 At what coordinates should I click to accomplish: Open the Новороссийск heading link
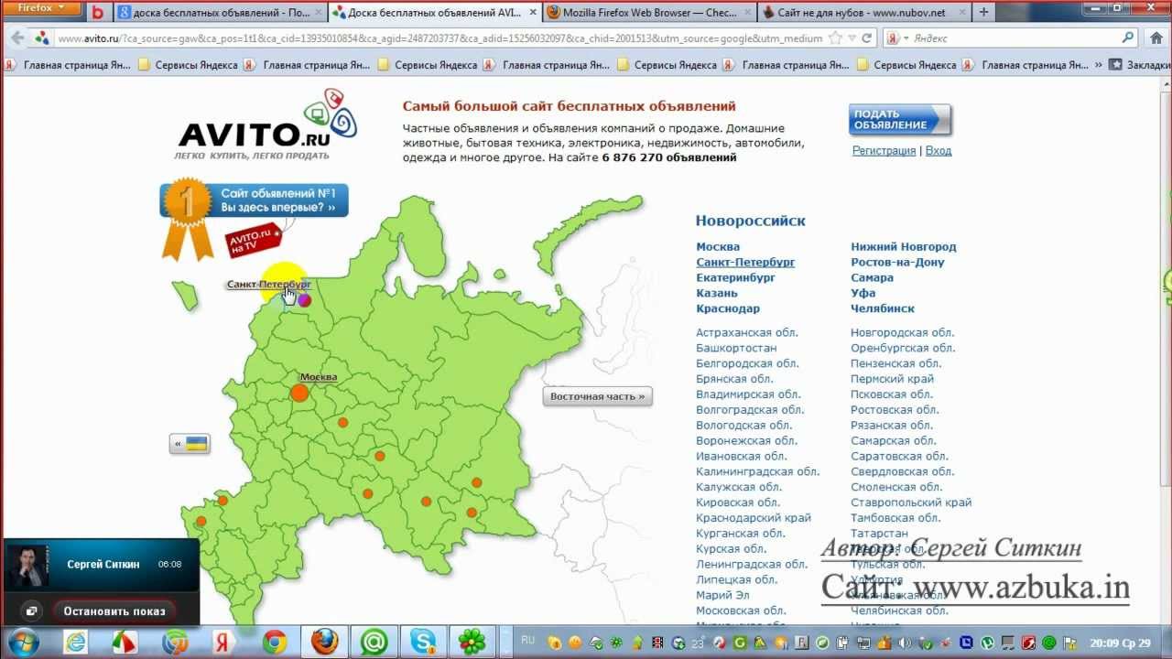point(750,221)
